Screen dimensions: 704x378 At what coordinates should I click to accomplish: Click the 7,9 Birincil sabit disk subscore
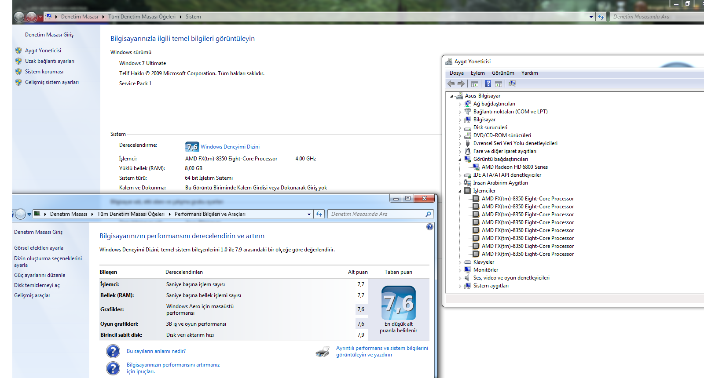(x=361, y=335)
